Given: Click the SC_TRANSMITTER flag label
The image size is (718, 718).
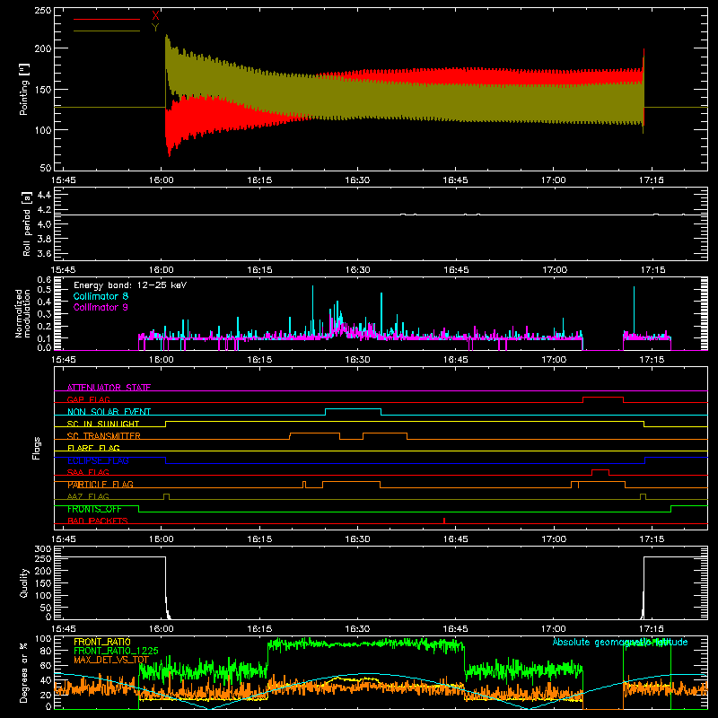Looking at the screenshot, I should point(104,435).
